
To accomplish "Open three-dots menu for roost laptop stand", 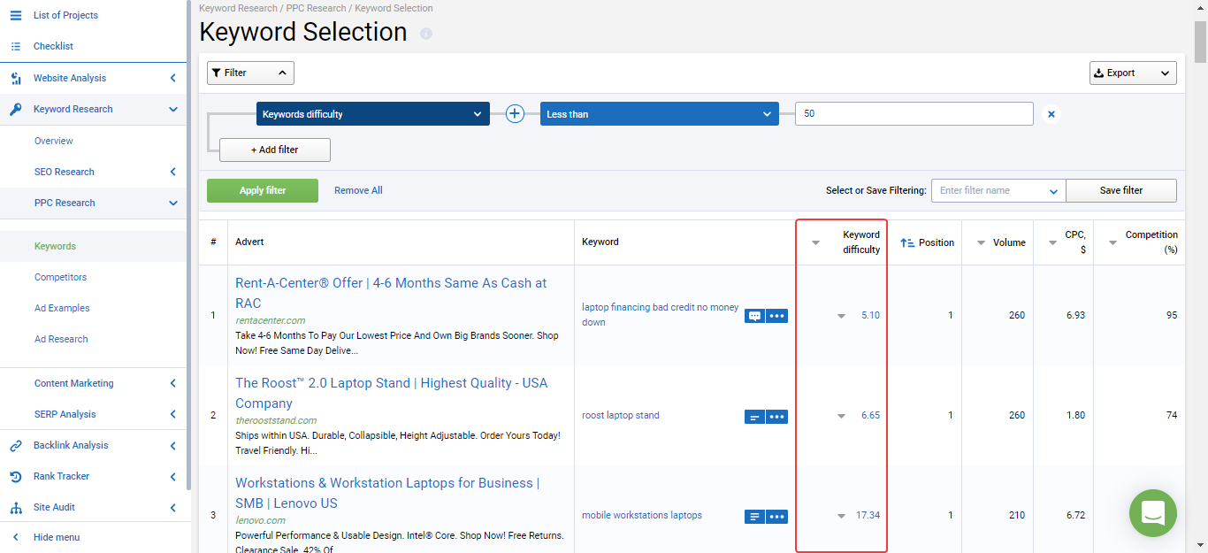I will point(776,416).
